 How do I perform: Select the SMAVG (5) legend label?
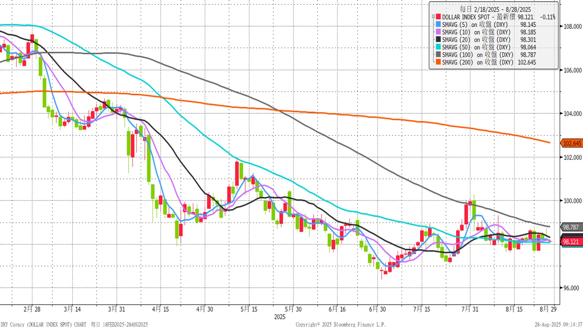[475, 24]
